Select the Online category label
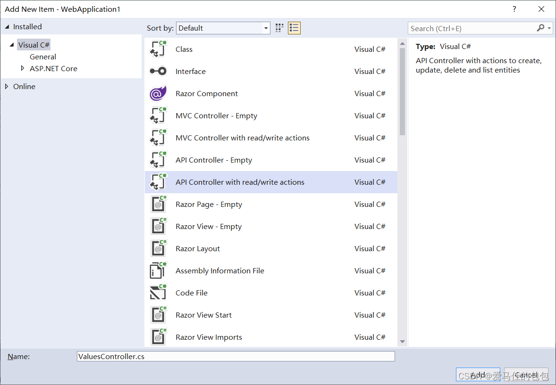The image size is (556, 385). [x=24, y=86]
